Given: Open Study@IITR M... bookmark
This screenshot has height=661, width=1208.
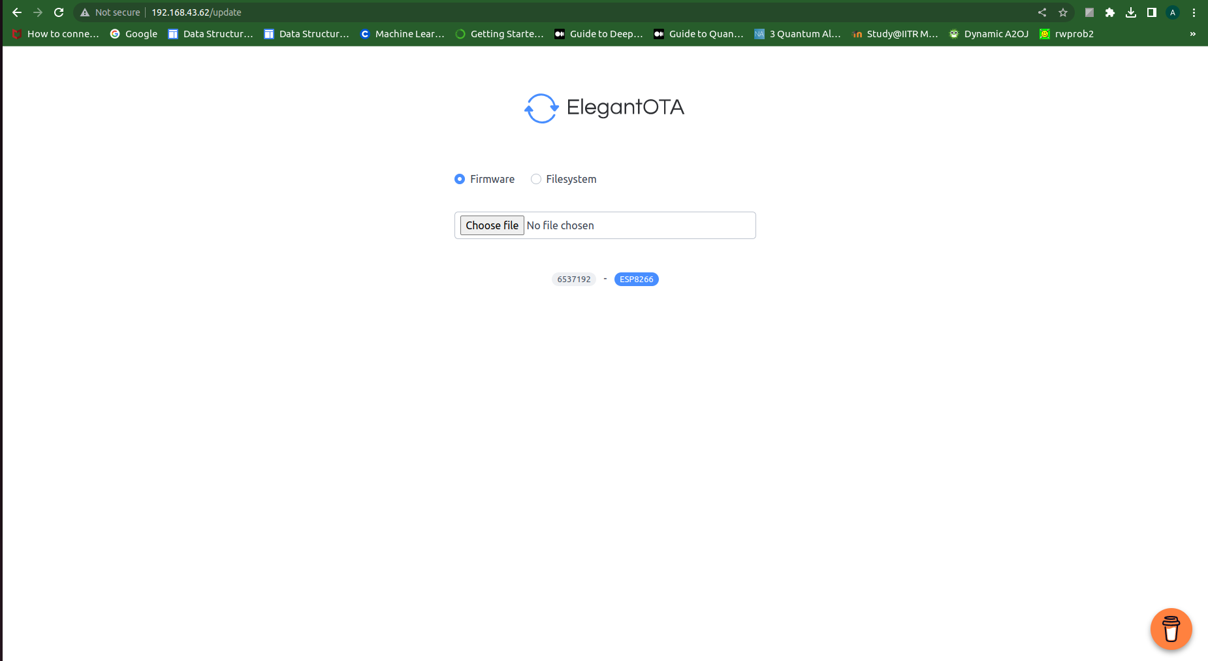Looking at the screenshot, I should tap(895, 34).
